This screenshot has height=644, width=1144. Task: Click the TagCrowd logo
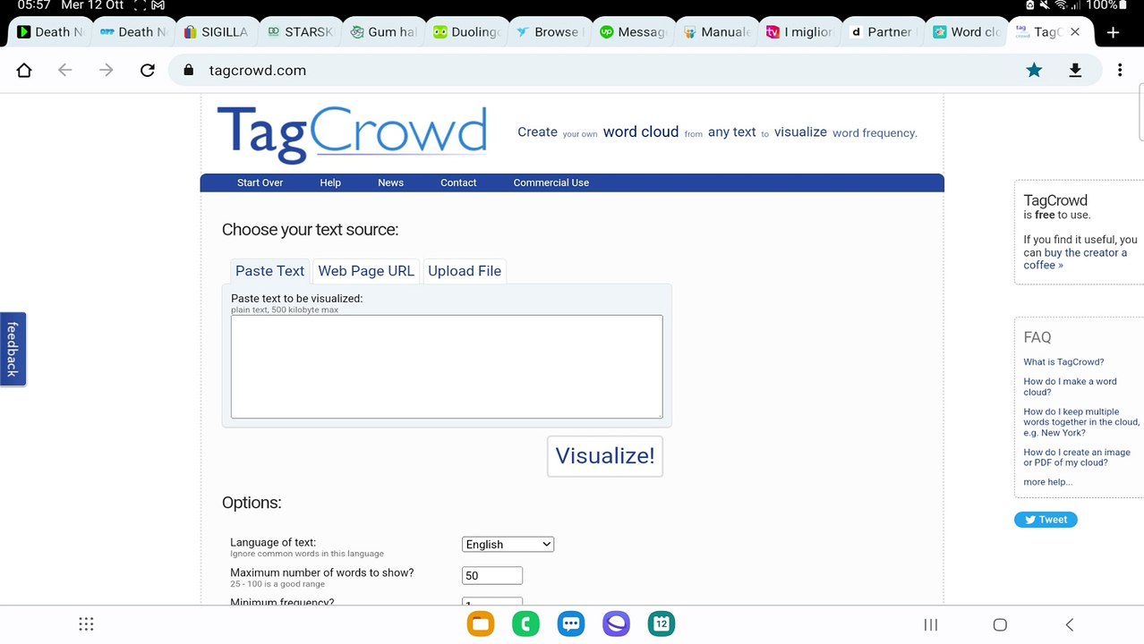tap(352, 134)
